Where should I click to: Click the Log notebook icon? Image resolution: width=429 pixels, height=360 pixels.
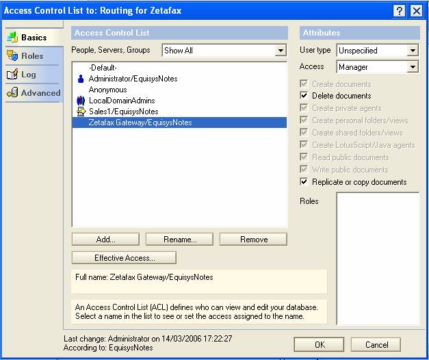pos(12,74)
